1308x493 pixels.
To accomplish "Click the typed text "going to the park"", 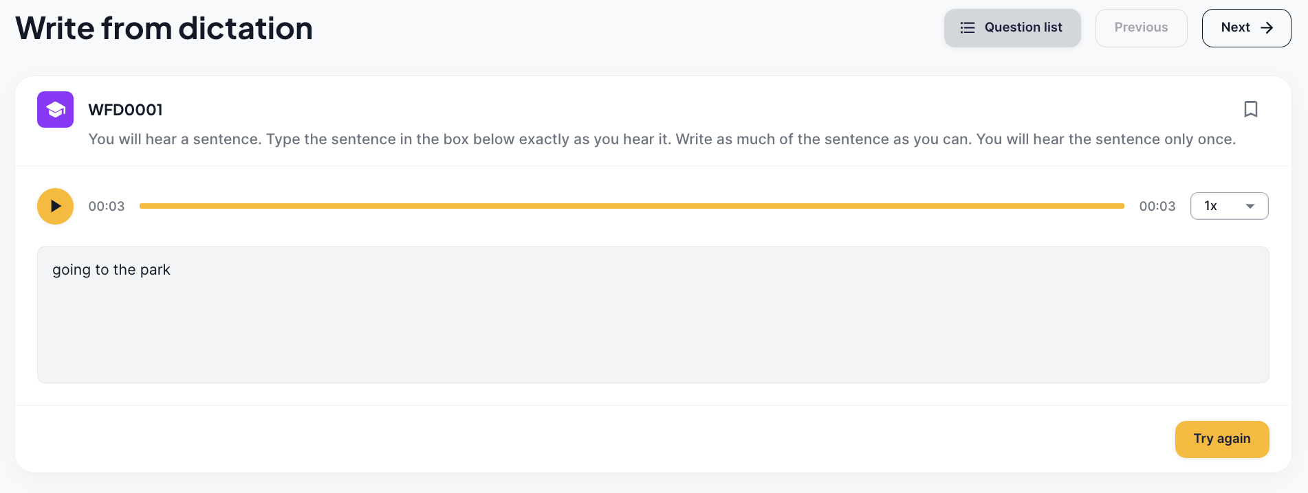I will (x=111, y=270).
